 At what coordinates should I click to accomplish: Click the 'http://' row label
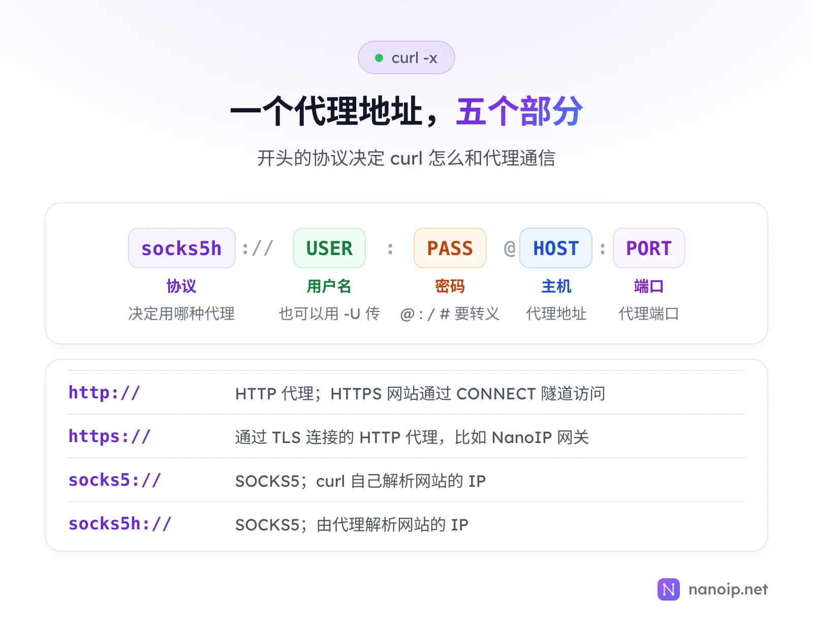(104, 392)
